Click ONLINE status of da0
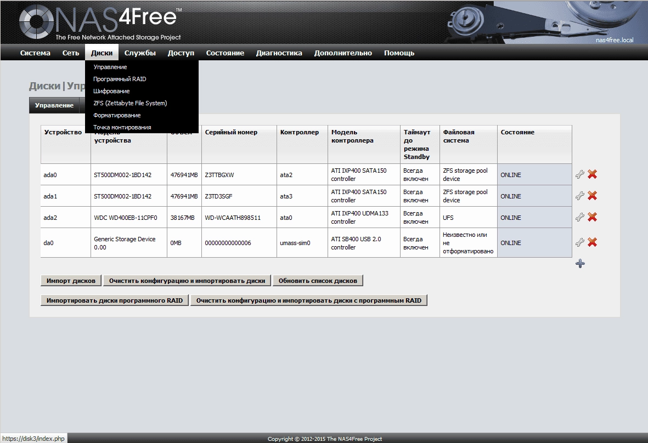Image resolution: width=648 pixels, height=443 pixels. click(535, 243)
